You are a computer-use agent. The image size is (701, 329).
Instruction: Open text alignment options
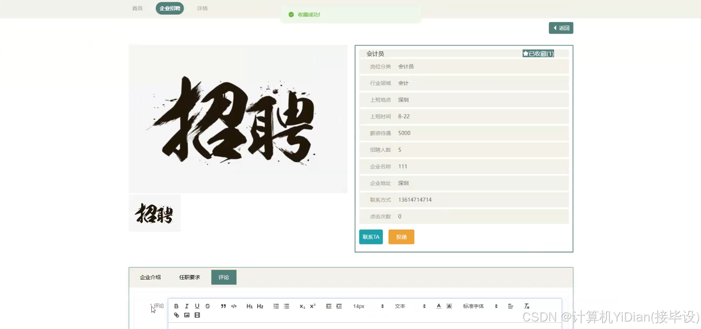510,306
